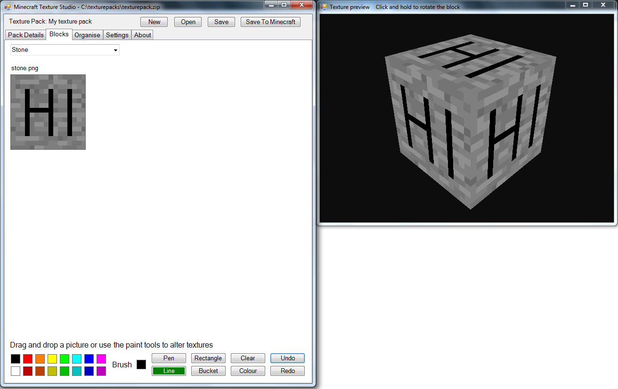
Task: Select the cyan colour swatch
Action: pyautogui.click(x=77, y=359)
